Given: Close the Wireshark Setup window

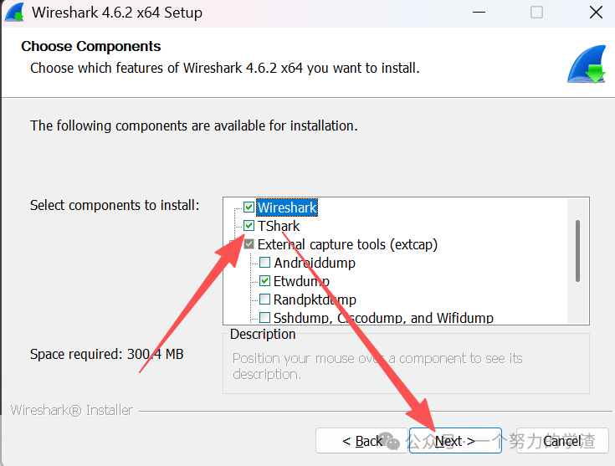Looking at the screenshot, I should 596,13.
